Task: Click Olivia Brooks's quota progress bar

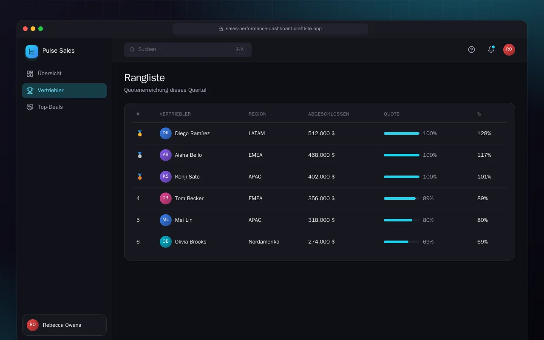Action: 402,242
